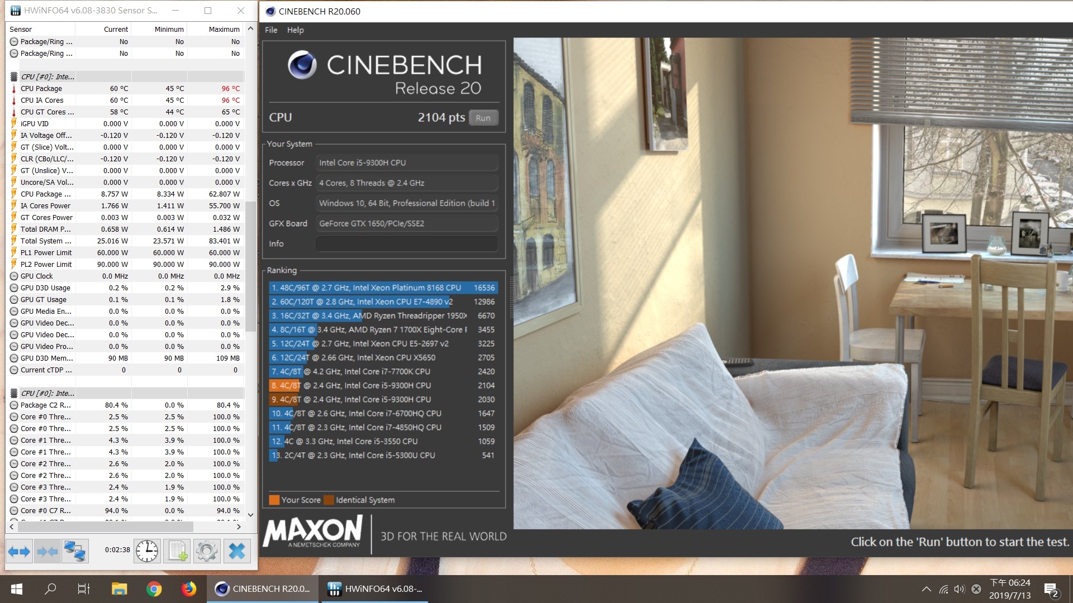Select the GPU D3D Usage sensor row
The height and width of the screenshot is (603, 1073).
[125, 288]
